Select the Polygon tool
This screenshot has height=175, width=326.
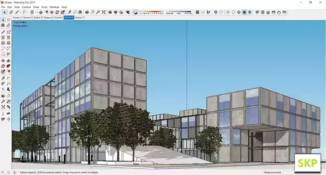click(x=8, y=43)
